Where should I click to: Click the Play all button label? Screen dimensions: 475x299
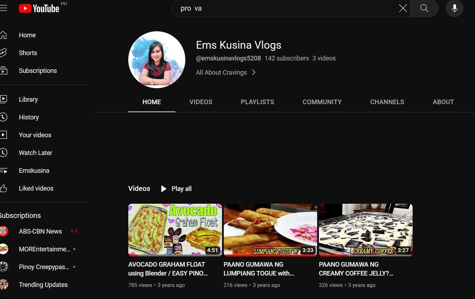(x=182, y=189)
